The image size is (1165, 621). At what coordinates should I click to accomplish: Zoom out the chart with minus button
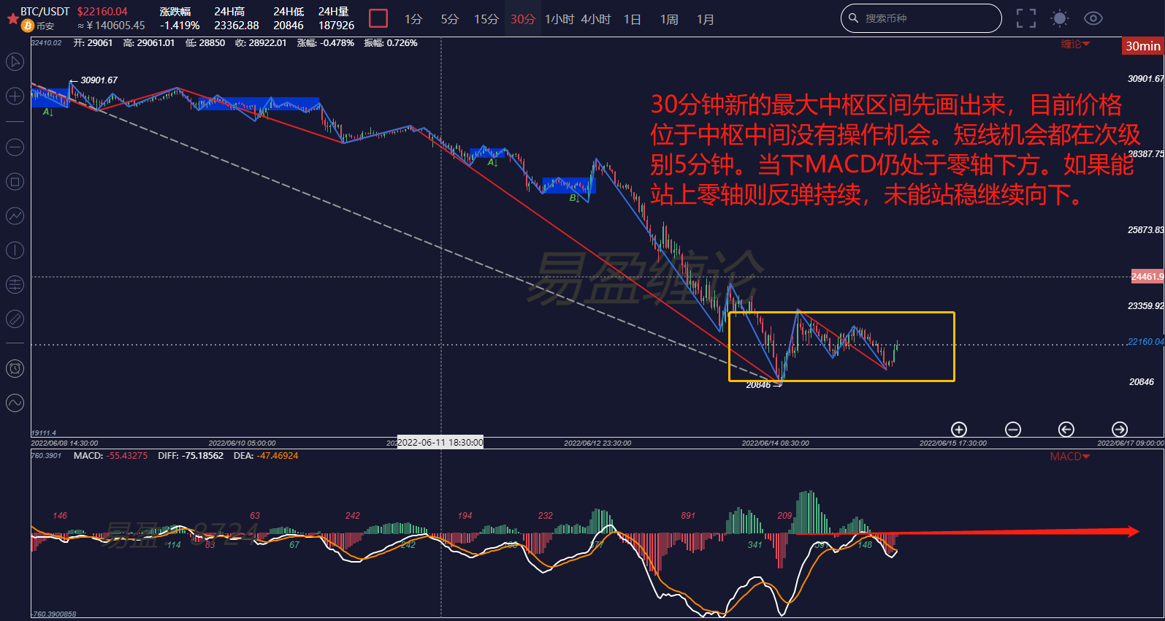pyautogui.click(x=1013, y=430)
